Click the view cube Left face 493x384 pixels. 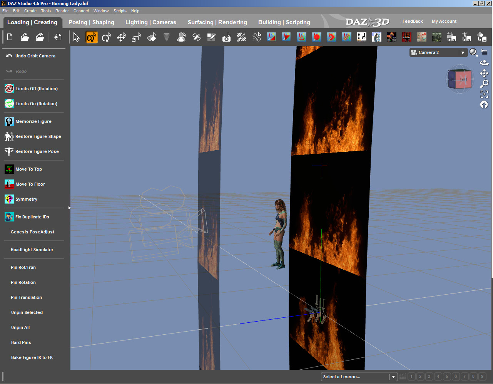click(463, 80)
